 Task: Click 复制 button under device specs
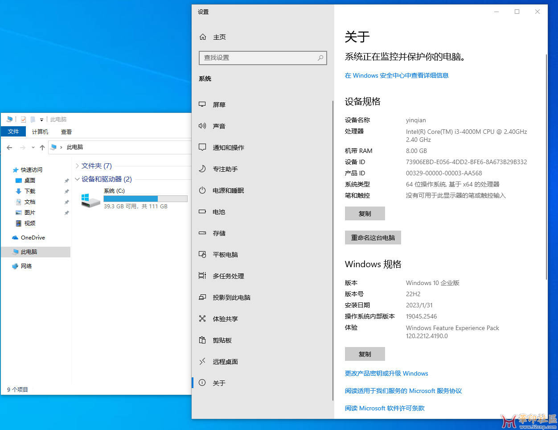[365, 214]
